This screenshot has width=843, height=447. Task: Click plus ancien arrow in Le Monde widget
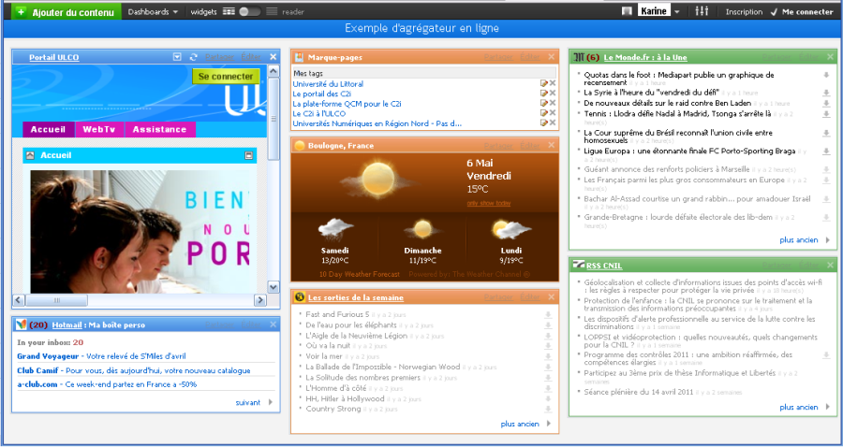(x=828, y=240)
